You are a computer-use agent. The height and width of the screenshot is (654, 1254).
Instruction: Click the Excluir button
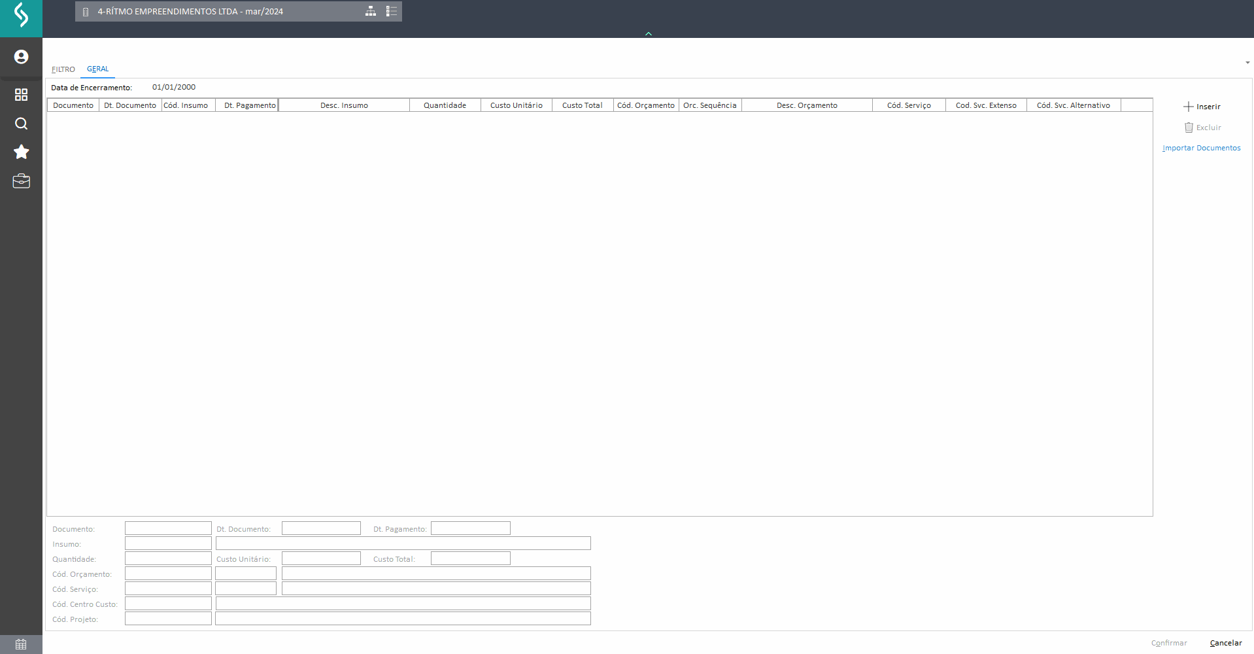click(x=1202, y=128)
